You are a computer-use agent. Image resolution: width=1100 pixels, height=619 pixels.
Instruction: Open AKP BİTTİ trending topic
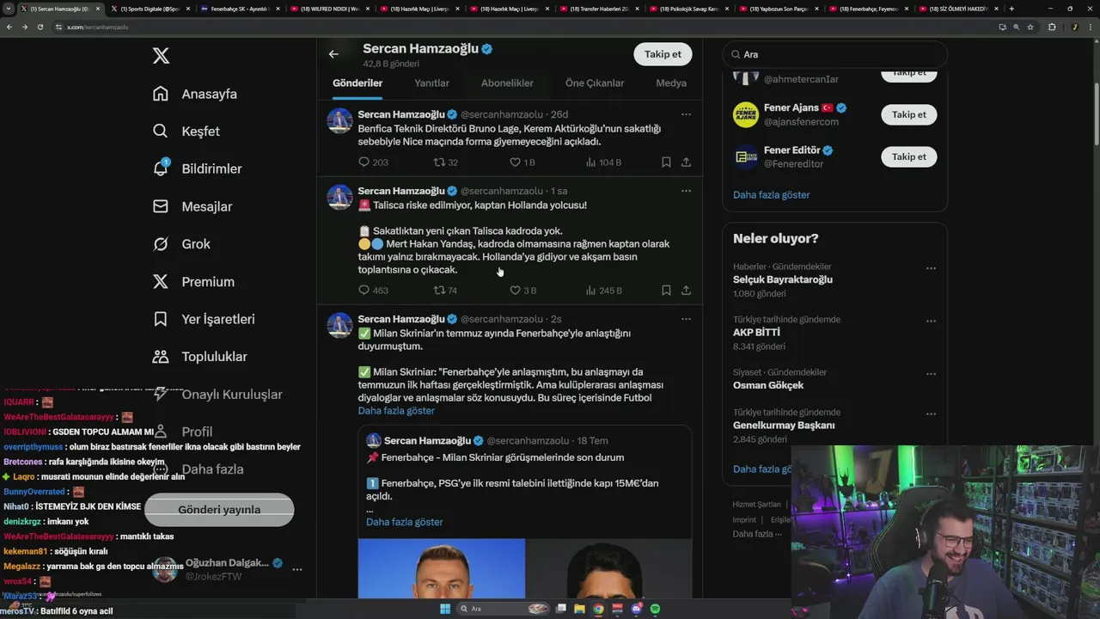click(x=756, y=333)
